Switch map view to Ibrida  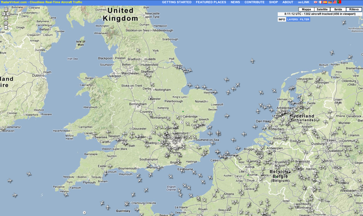tap(338, 9)
